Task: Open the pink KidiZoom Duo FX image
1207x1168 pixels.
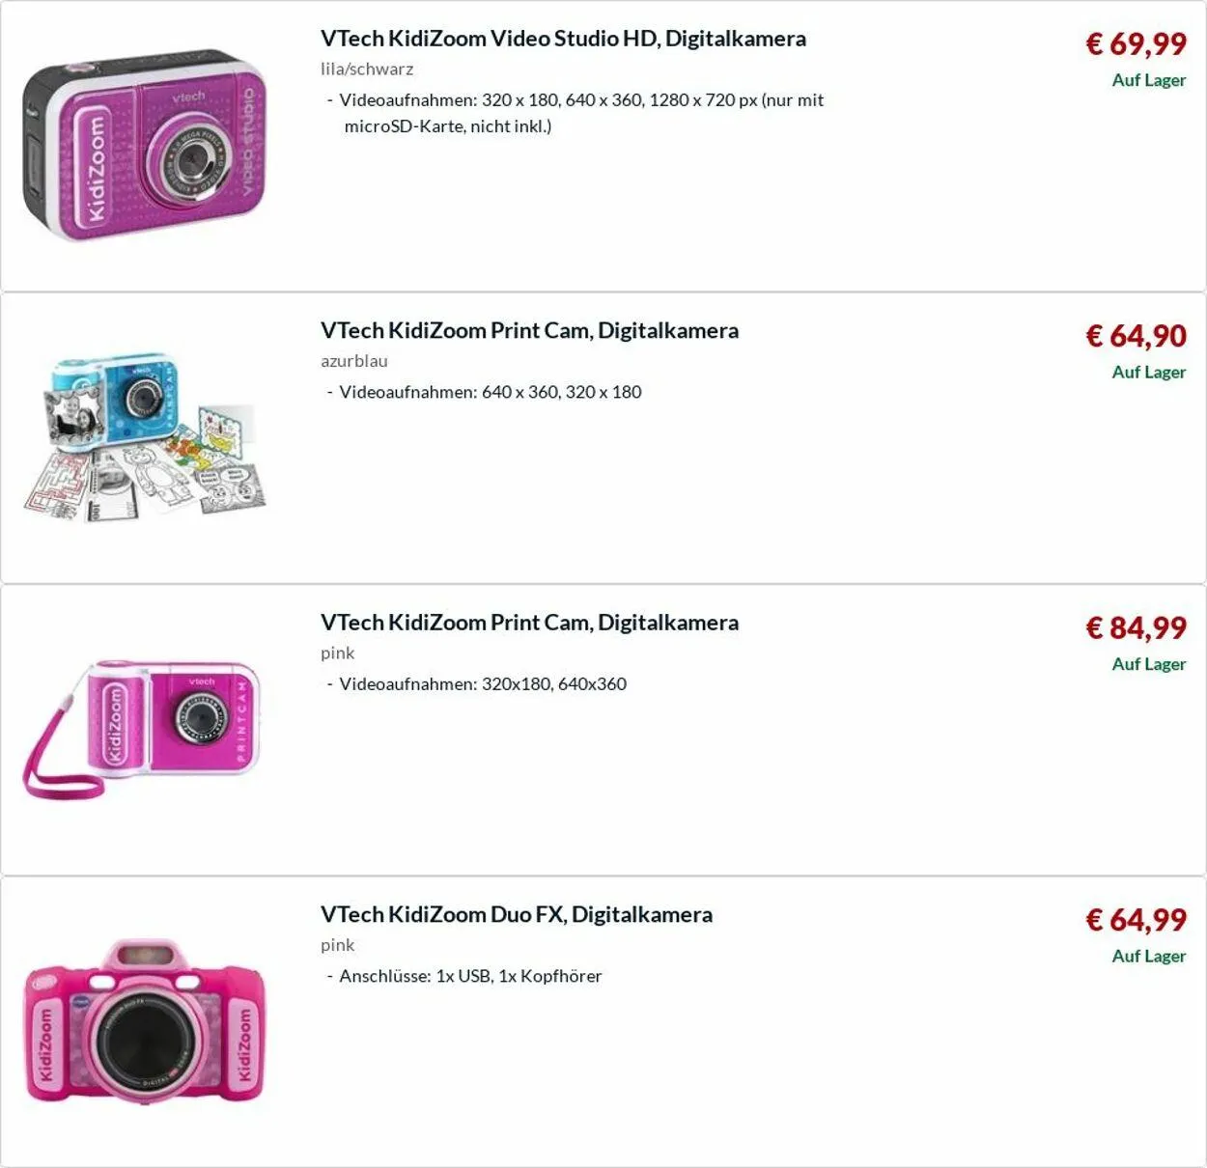Action: tap(145, 1021)
